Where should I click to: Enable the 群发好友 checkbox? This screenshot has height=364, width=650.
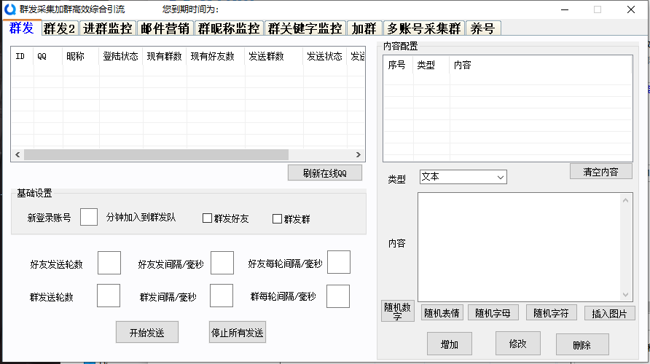[208, 218]
